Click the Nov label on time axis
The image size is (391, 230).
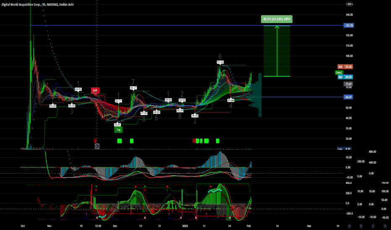[x=49, y=226]
